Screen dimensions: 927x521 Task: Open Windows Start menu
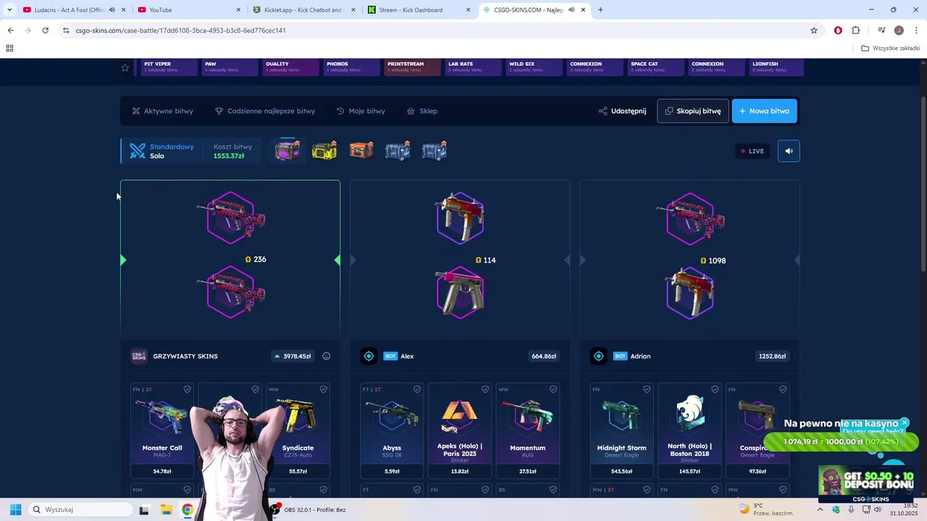click(x=15, y=509)
